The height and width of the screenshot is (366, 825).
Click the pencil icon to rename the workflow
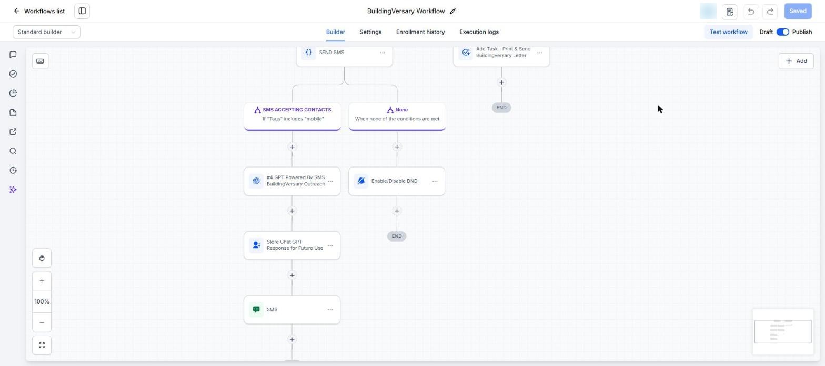pos(453,11)
